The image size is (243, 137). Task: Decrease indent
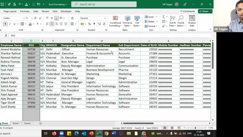pyautogui.click(x=61, y=24)
